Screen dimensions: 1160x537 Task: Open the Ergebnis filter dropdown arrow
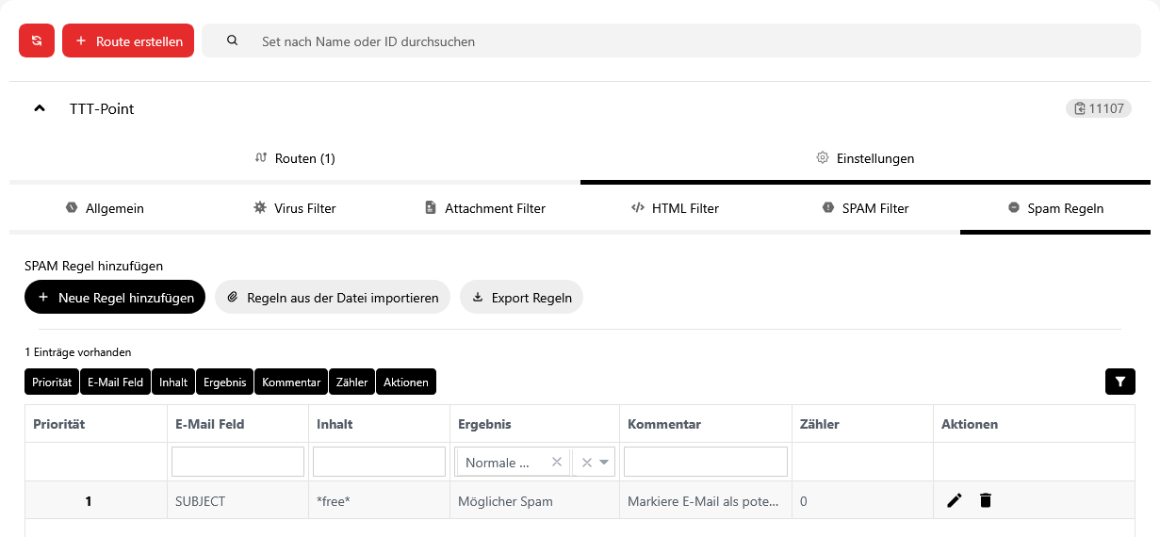(x=604, y=462)
